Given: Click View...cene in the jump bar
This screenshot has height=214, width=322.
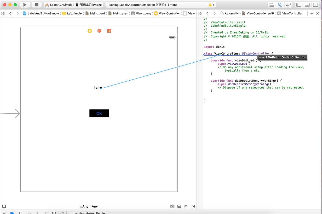Looking at the screenshot, I should [141, 13].
